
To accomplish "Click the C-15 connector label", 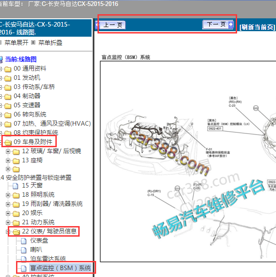I will (x=151, y=195).
